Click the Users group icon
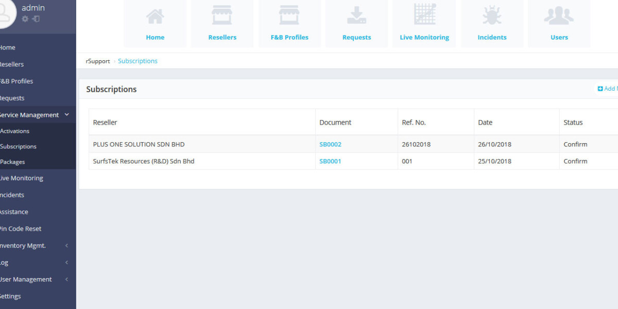618x309 pixels. point(559,16)
